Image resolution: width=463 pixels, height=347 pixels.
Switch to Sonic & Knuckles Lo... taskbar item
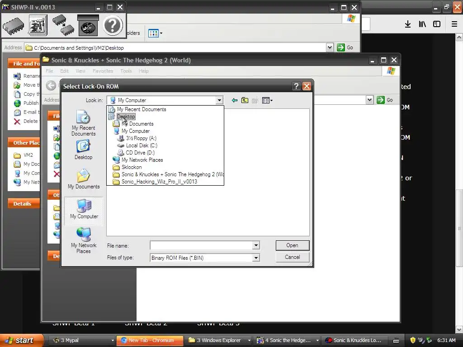(354, 340)
